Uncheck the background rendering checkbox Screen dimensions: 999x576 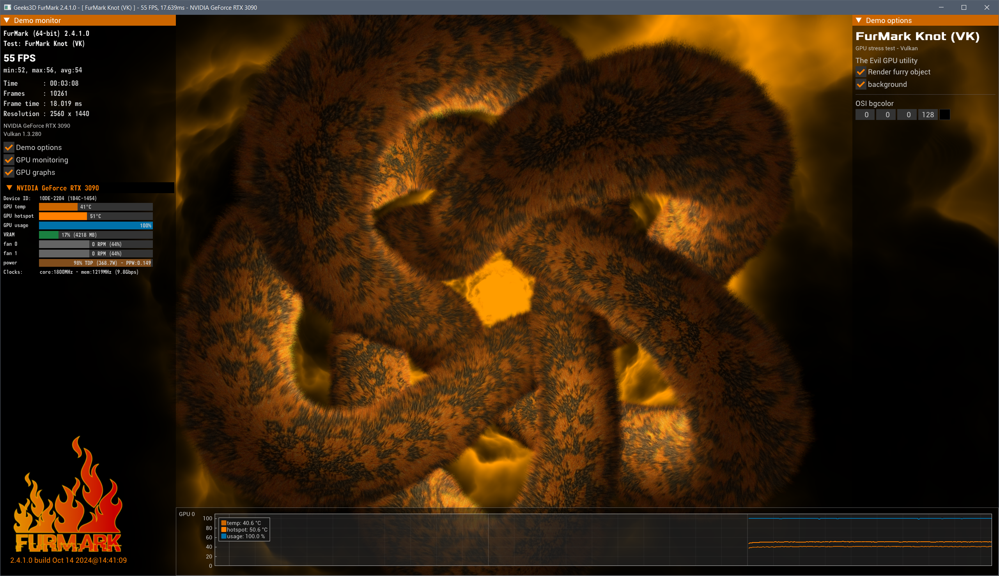(861, 85)
